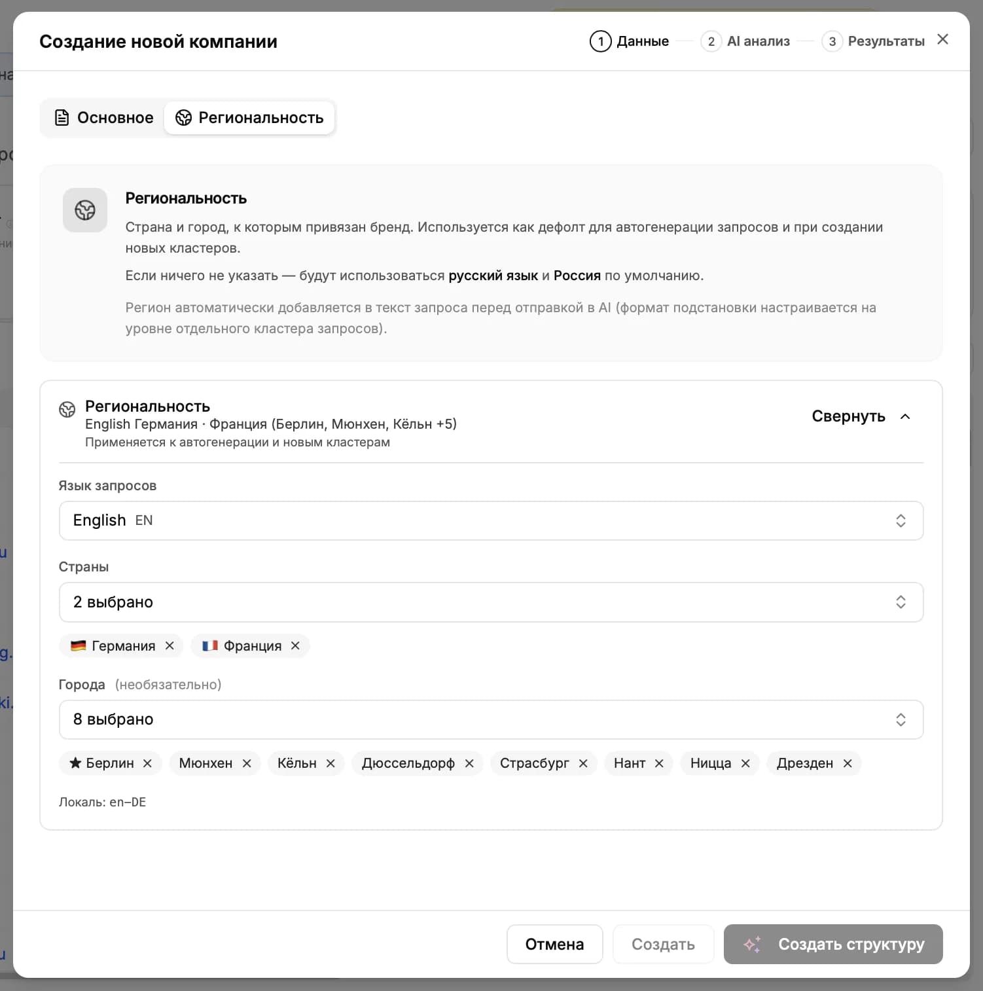Image resolution: width=983 pixels, height=991 pixels.
Task: Remove Берлин city tag
Action: [x=147, y=763]
